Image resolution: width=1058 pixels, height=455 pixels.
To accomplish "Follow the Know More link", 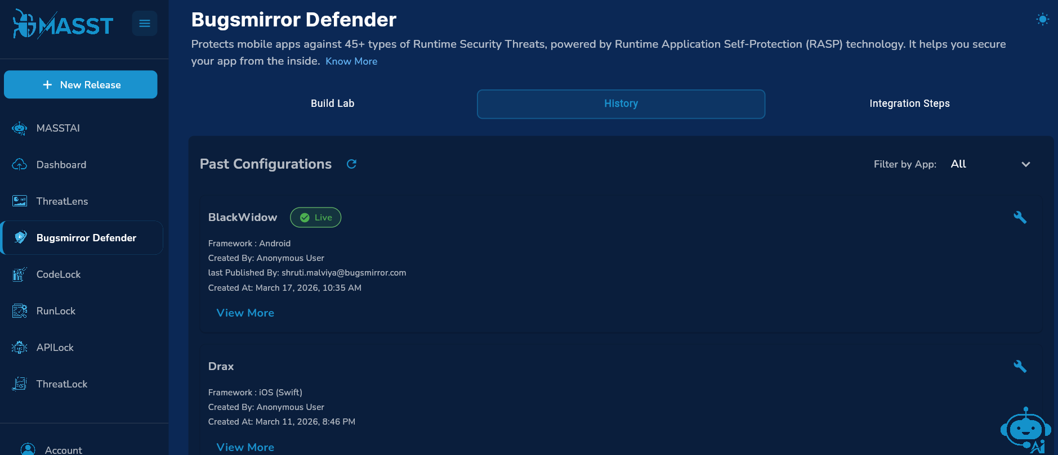I will 351,61.
